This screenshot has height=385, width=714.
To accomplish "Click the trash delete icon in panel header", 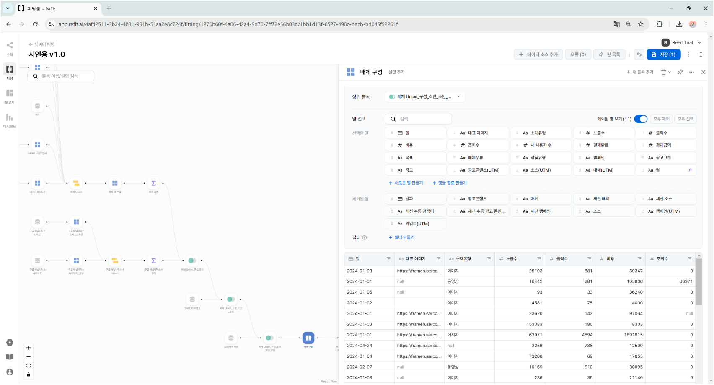I will [x=663, y=72].
